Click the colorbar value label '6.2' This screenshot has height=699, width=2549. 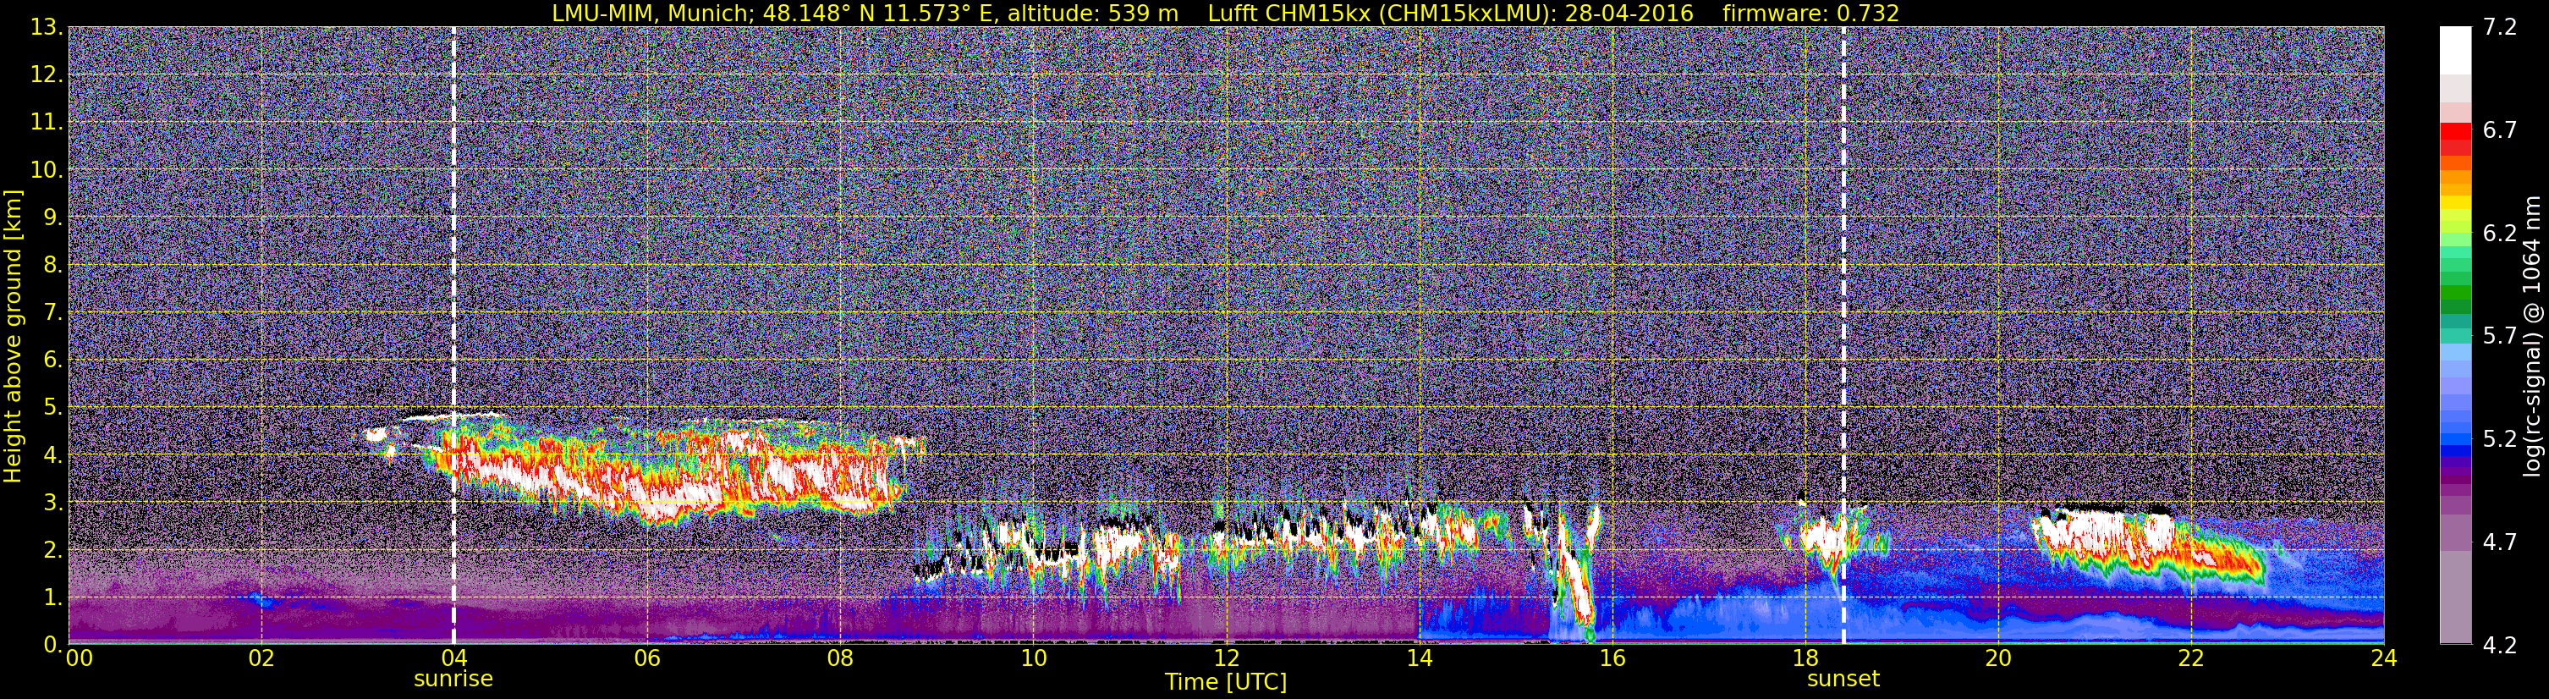click(x=2500, y=233)
